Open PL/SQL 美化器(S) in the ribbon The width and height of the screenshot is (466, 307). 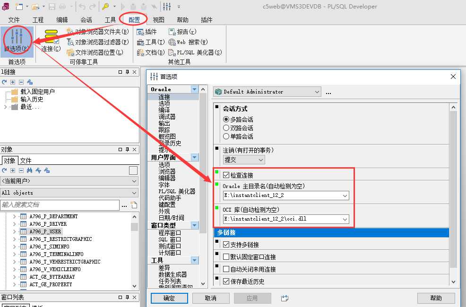(195, 52)
